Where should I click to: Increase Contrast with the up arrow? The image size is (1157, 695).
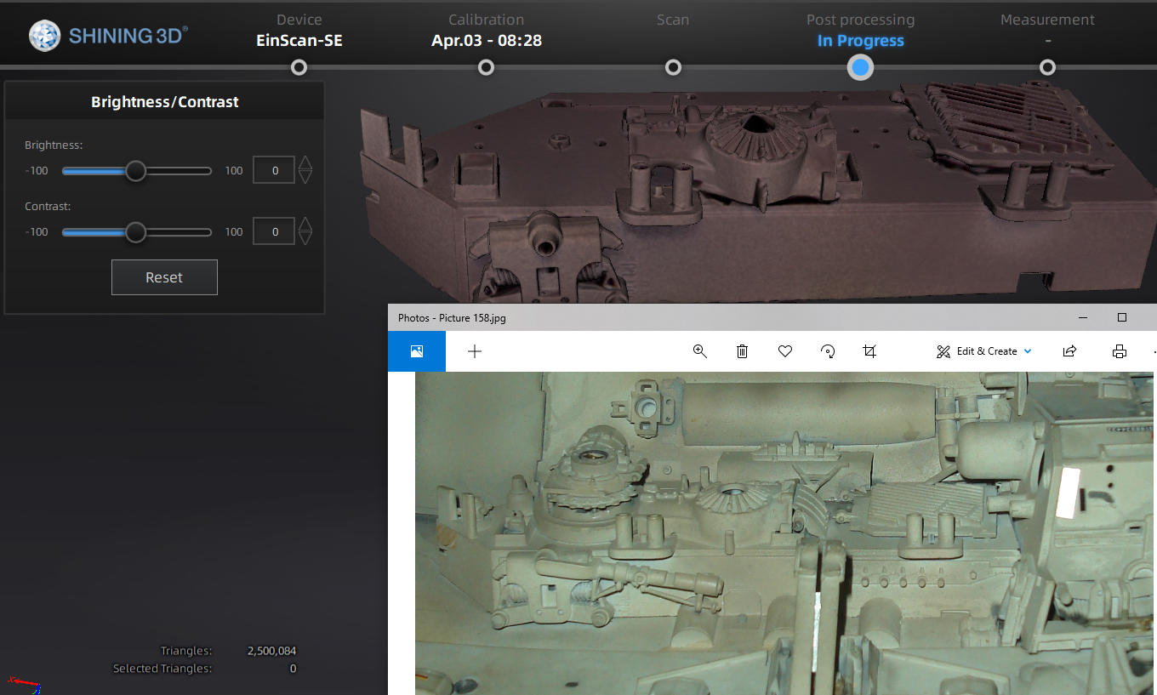click(305, 225)
